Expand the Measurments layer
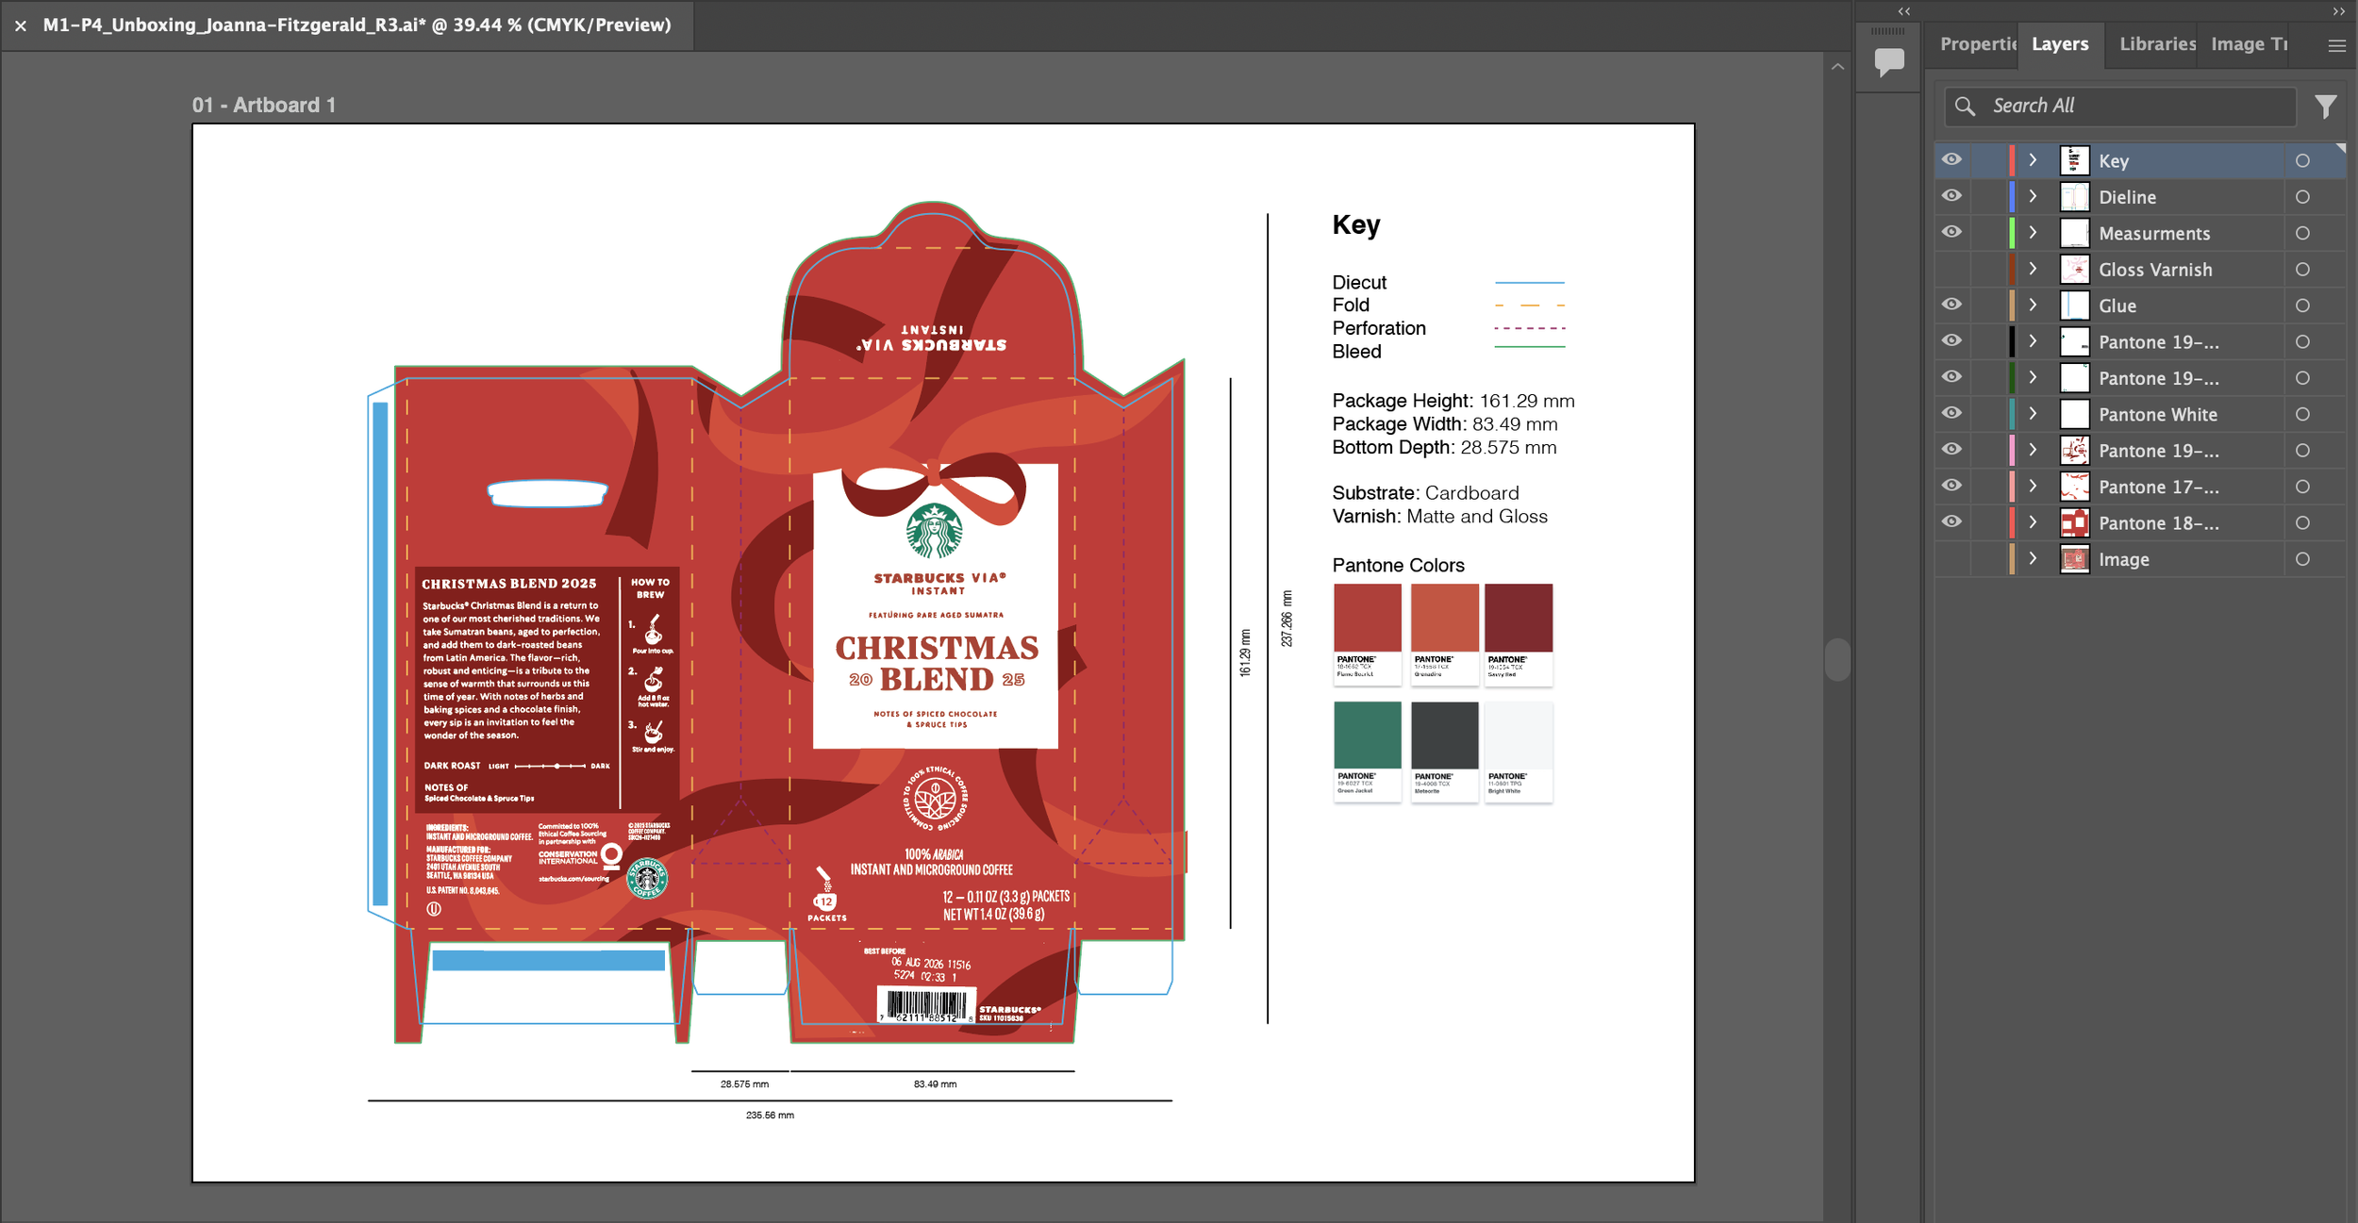This screenshot has width=2358, height=1223. click(x=2034, y=234)
